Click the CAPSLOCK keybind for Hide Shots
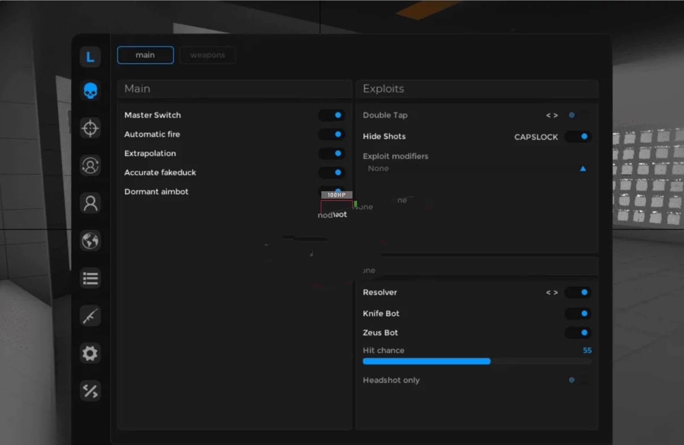Image resolution: width=684 pixels, height=445 pixels. (536, 137)
